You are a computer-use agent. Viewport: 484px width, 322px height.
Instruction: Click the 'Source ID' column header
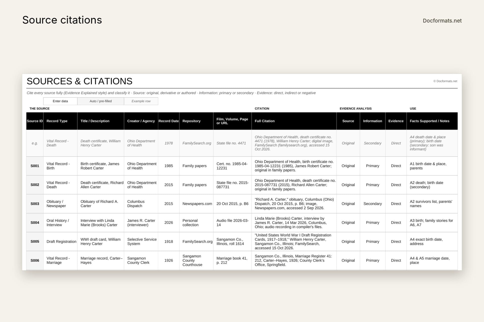click(35, 121)
